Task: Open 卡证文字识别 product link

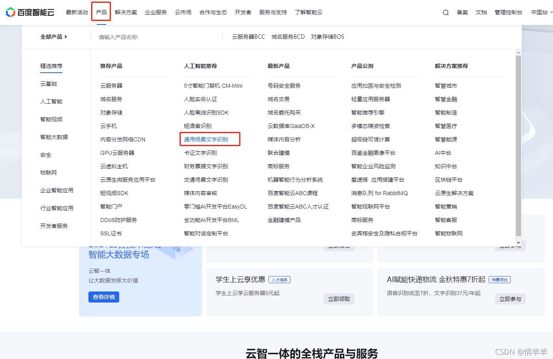Action: click(x=201, y=153)
